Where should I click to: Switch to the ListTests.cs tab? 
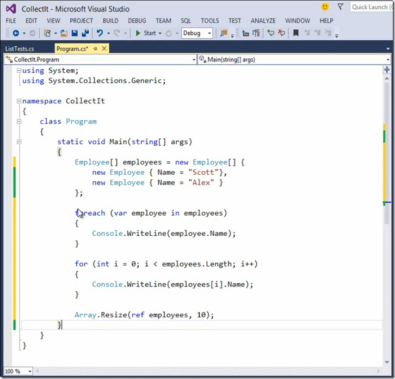20,48
